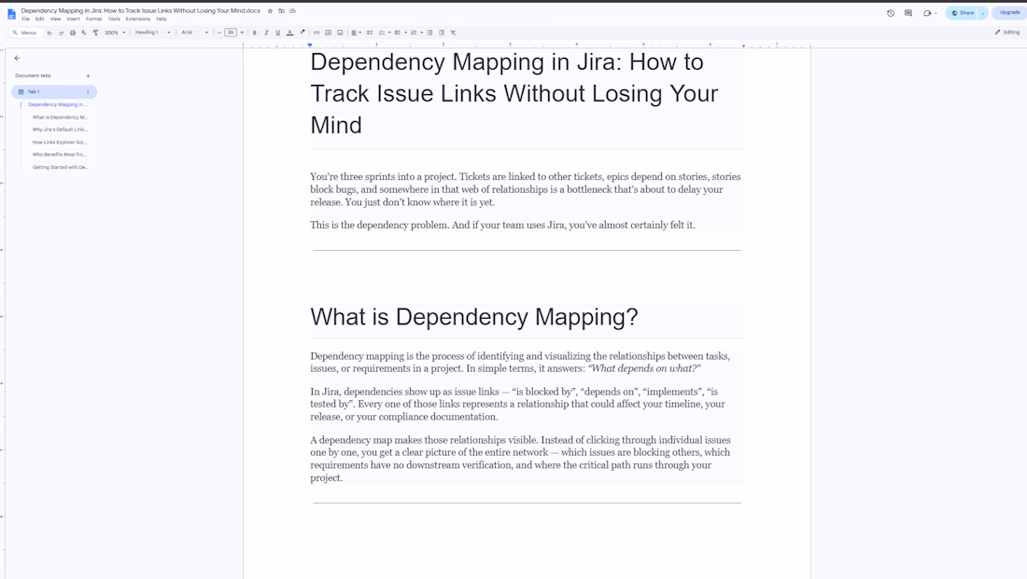The height and width of the screenshot is (579, 1027).
Task: Open the View menu
Action: click(56, 19)
